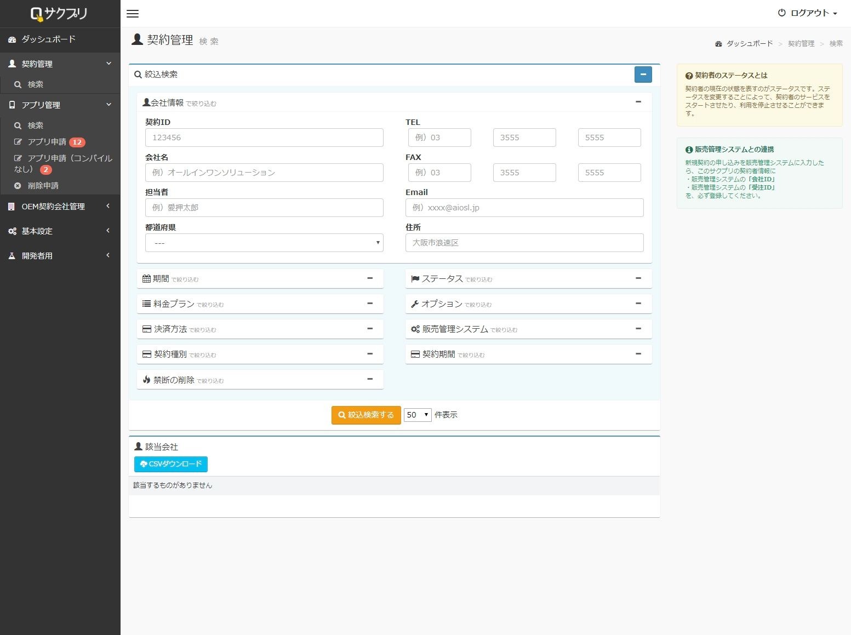The width and height of the screenshot is (851, 635).
Task: Open the 50 件表示 count dropdown
Action: (418, 415)
